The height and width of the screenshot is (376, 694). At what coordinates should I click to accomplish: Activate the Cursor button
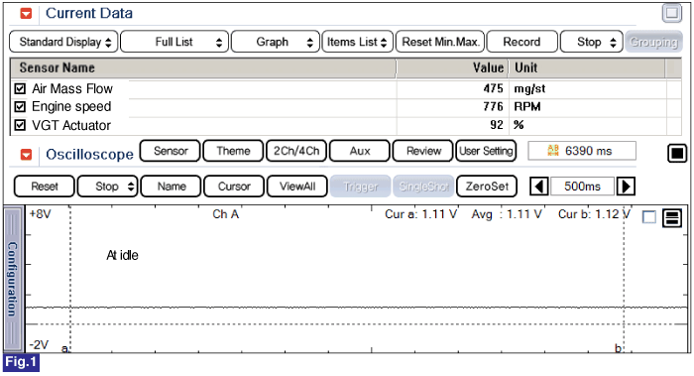point(234,187)
